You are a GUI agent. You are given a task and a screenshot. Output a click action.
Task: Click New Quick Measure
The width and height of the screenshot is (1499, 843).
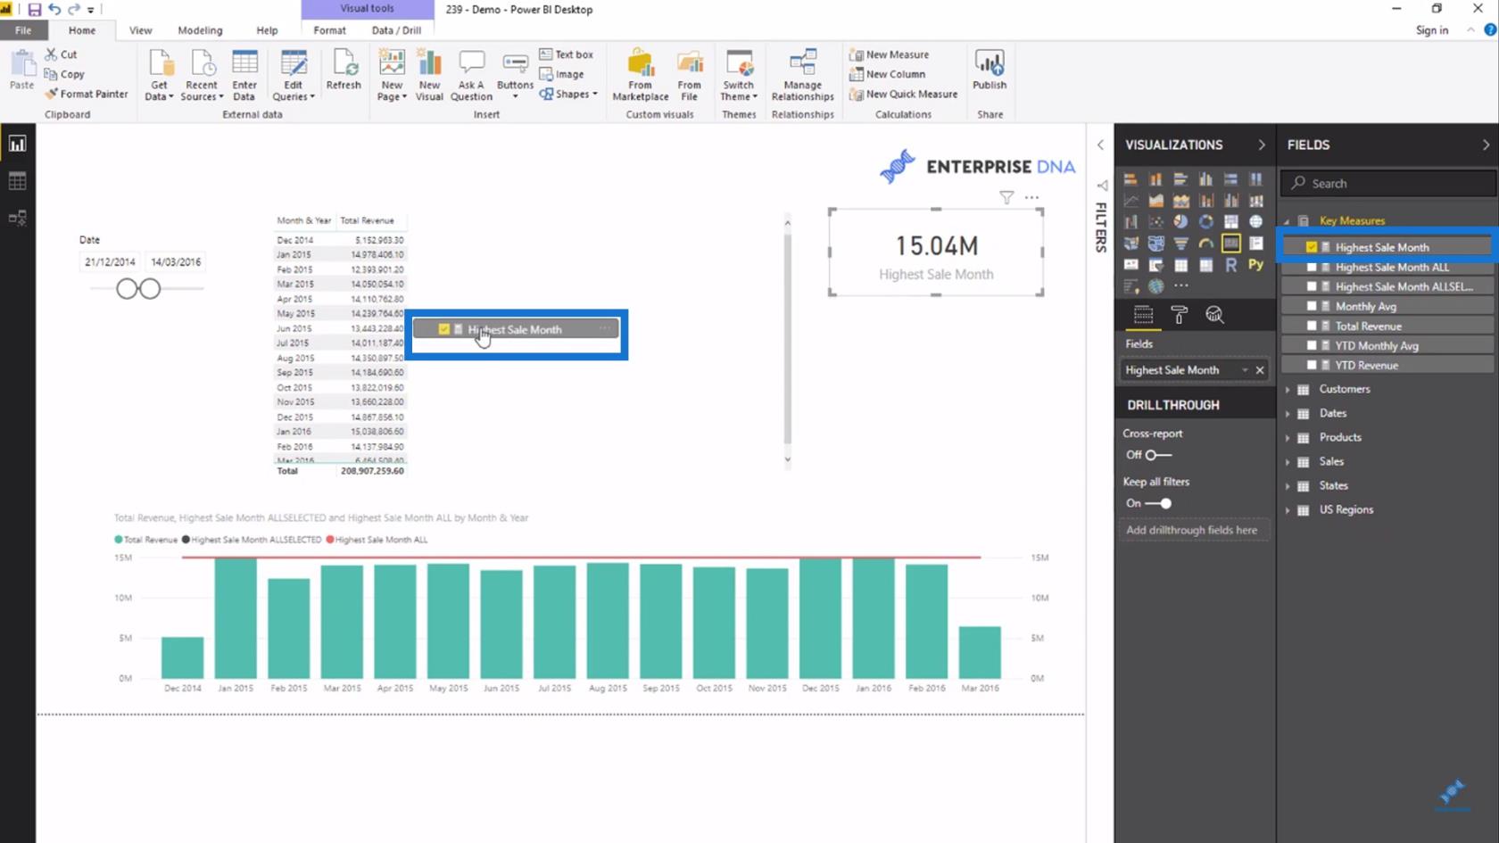[903, 94]
